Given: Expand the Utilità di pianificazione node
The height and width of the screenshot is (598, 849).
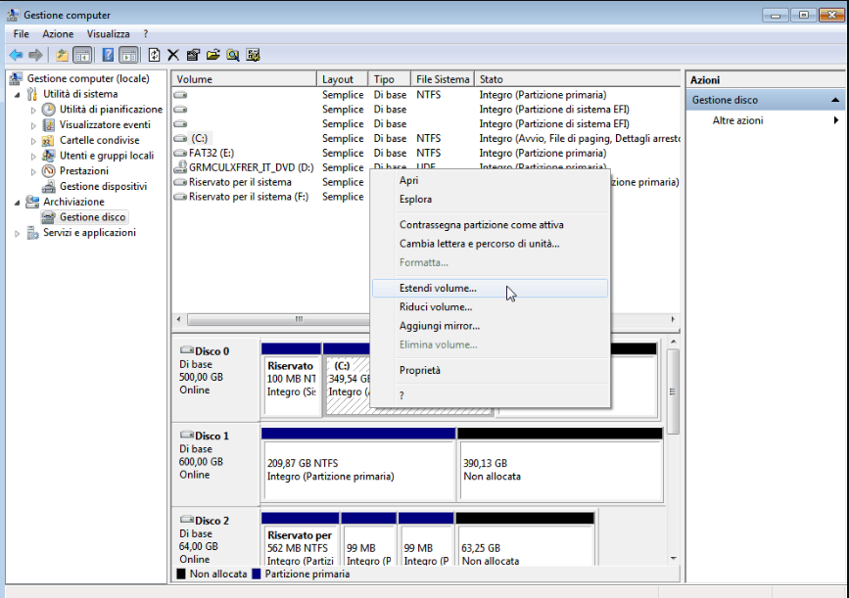Looking at the screenshot, I should (x=33, y=110).
